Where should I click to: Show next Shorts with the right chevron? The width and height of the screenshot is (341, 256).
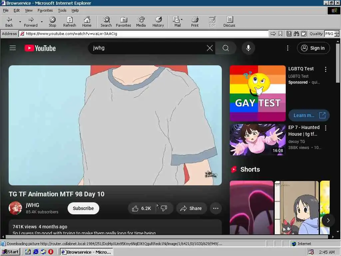pyautogui.click(x=328, y=220)
